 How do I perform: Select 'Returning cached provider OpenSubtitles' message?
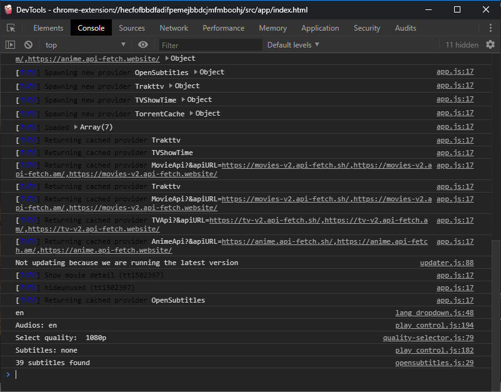(x=110, y=300)
